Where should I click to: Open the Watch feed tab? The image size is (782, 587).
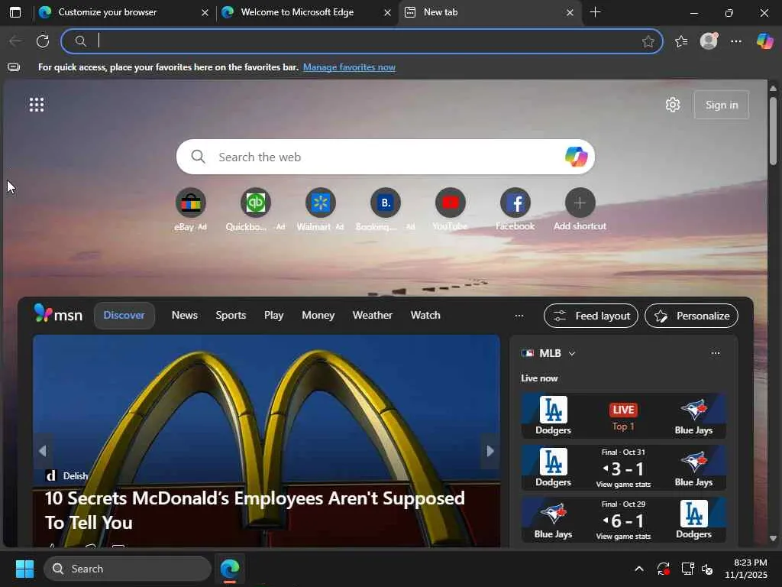click(425, 316)
